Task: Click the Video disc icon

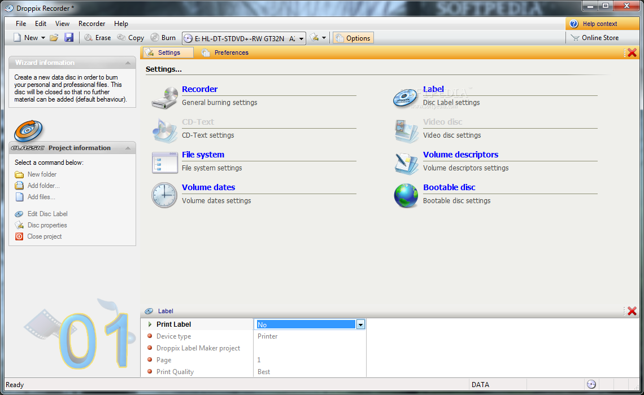Action: click(x=406, y=130)
